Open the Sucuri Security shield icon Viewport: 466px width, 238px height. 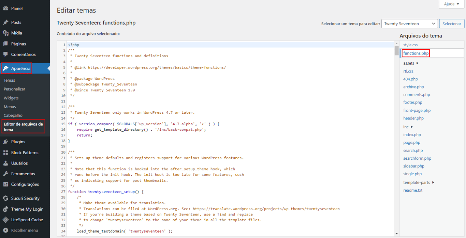coord(6,198)
